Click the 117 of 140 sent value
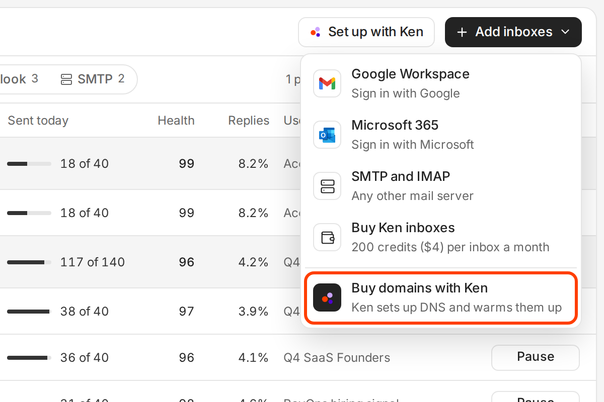The height and width of the screenshot is (402, 604). point(93,262)
